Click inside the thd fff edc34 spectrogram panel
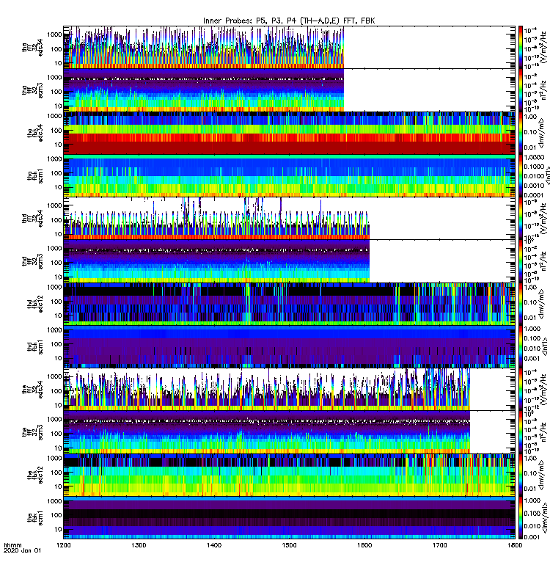 tap(289, 219)
